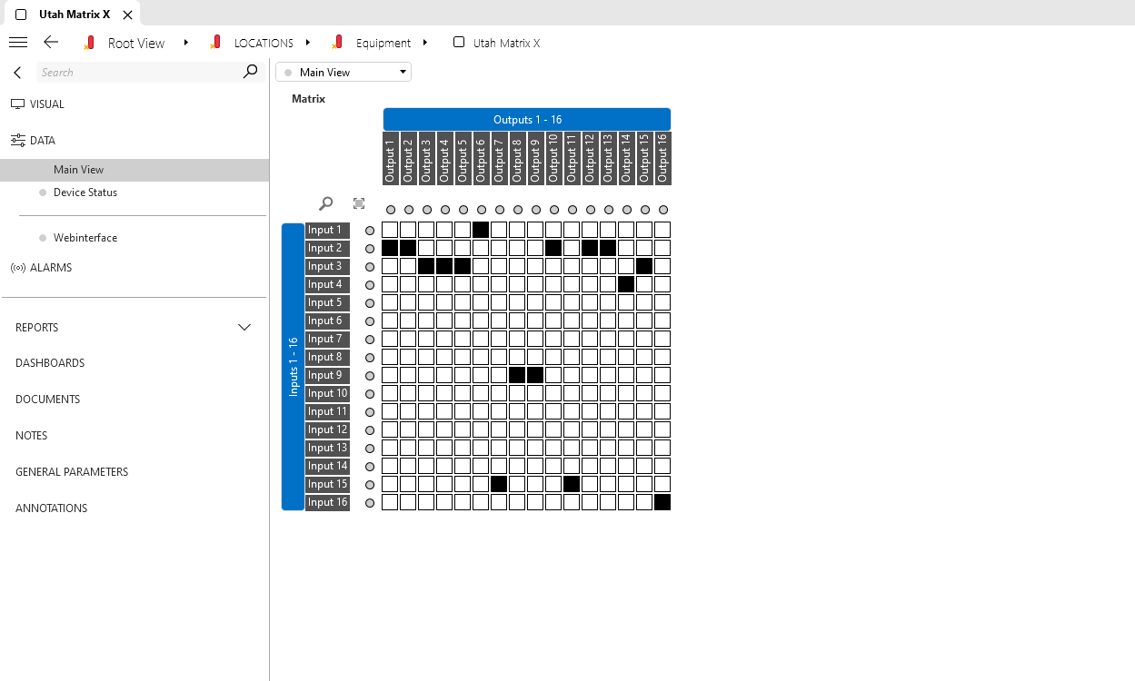Open ANNOTATIONS section
1135x681 pixels.
tap(52, 508)
